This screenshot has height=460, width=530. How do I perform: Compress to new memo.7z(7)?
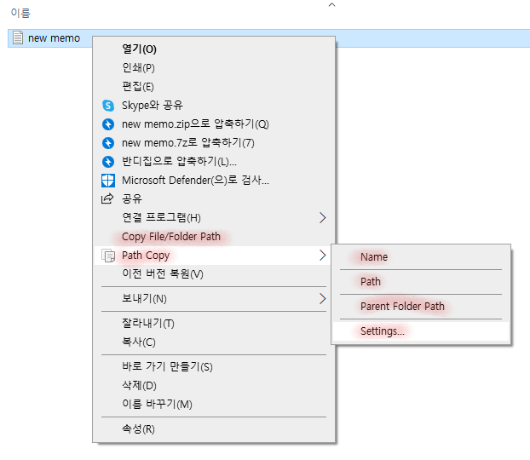click(x=214, y=143)
